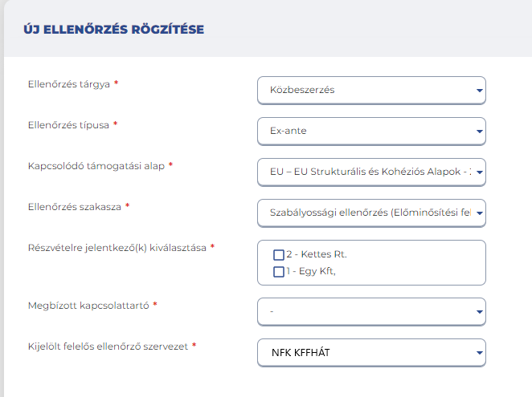Screen dimensions: 532x397
Task: Open the Ellenőrzés tárgya dropdown showing Közbeszerzés
Action: [371, 90]
